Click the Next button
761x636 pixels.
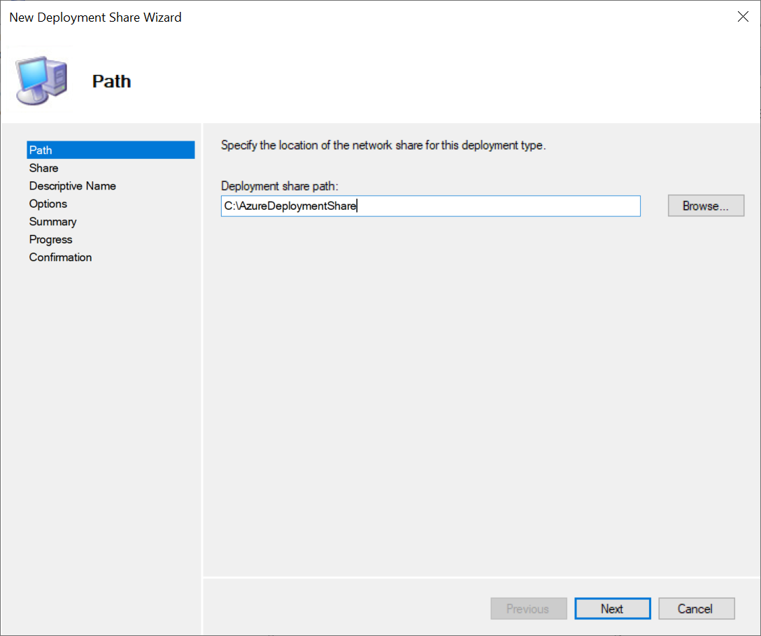click(613, 609)
